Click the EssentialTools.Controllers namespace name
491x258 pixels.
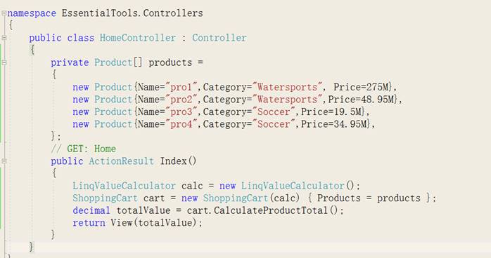coord(132,13)
